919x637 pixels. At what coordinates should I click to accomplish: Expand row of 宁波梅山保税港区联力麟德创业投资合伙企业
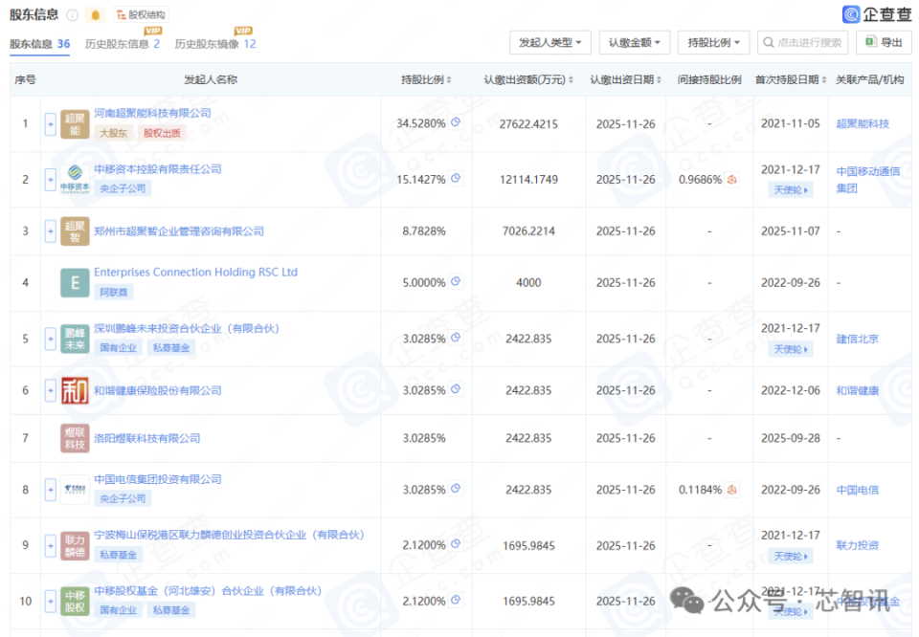(51, 545)
